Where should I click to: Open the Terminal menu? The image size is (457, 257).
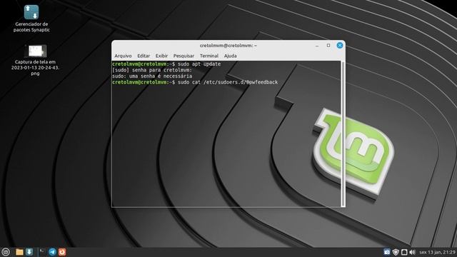pyautogui.click(x=209, y=56)
